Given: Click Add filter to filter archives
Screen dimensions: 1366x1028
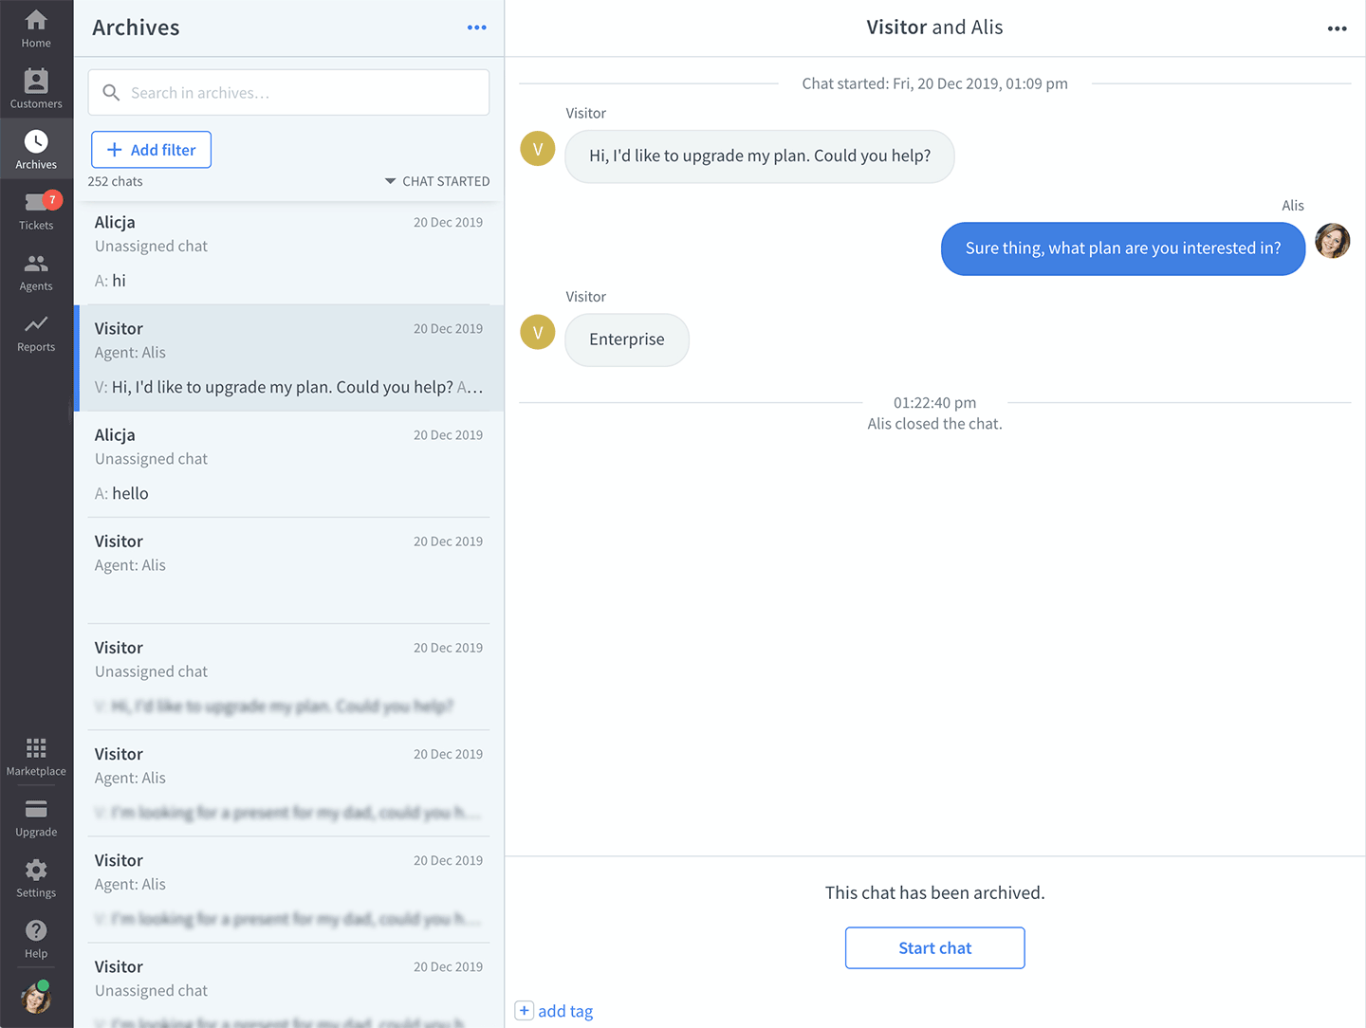Looking at the screenshot, I should coord(150,149).
